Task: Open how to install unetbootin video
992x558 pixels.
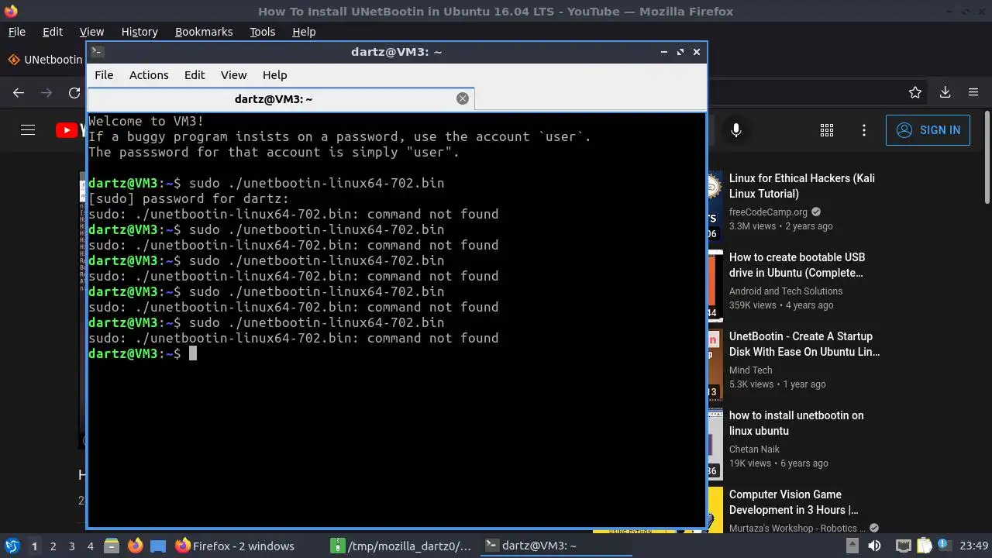Action: (796, 423)
